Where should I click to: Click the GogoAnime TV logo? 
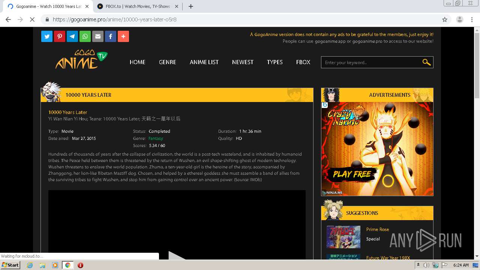81,60
